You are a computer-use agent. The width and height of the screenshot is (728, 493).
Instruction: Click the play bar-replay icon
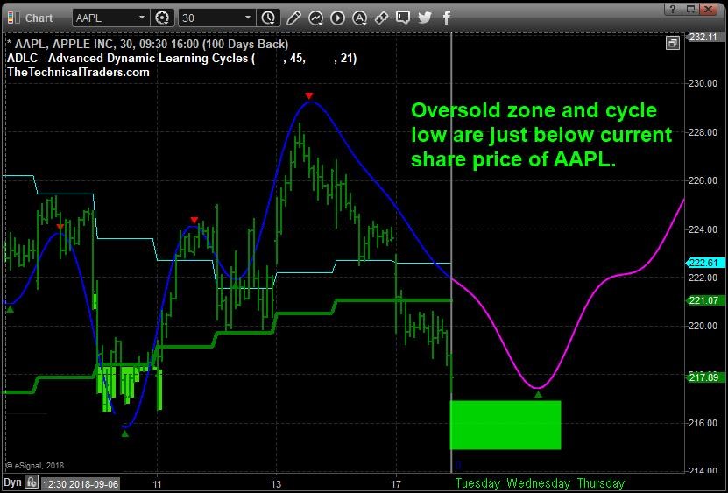pos(337,18)
